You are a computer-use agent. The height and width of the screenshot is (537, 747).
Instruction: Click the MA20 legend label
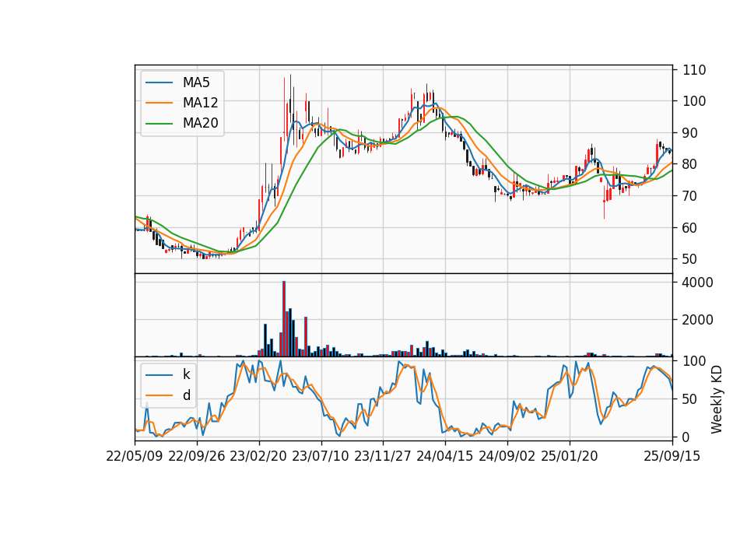pyautogui.click(x=200, y=124)
